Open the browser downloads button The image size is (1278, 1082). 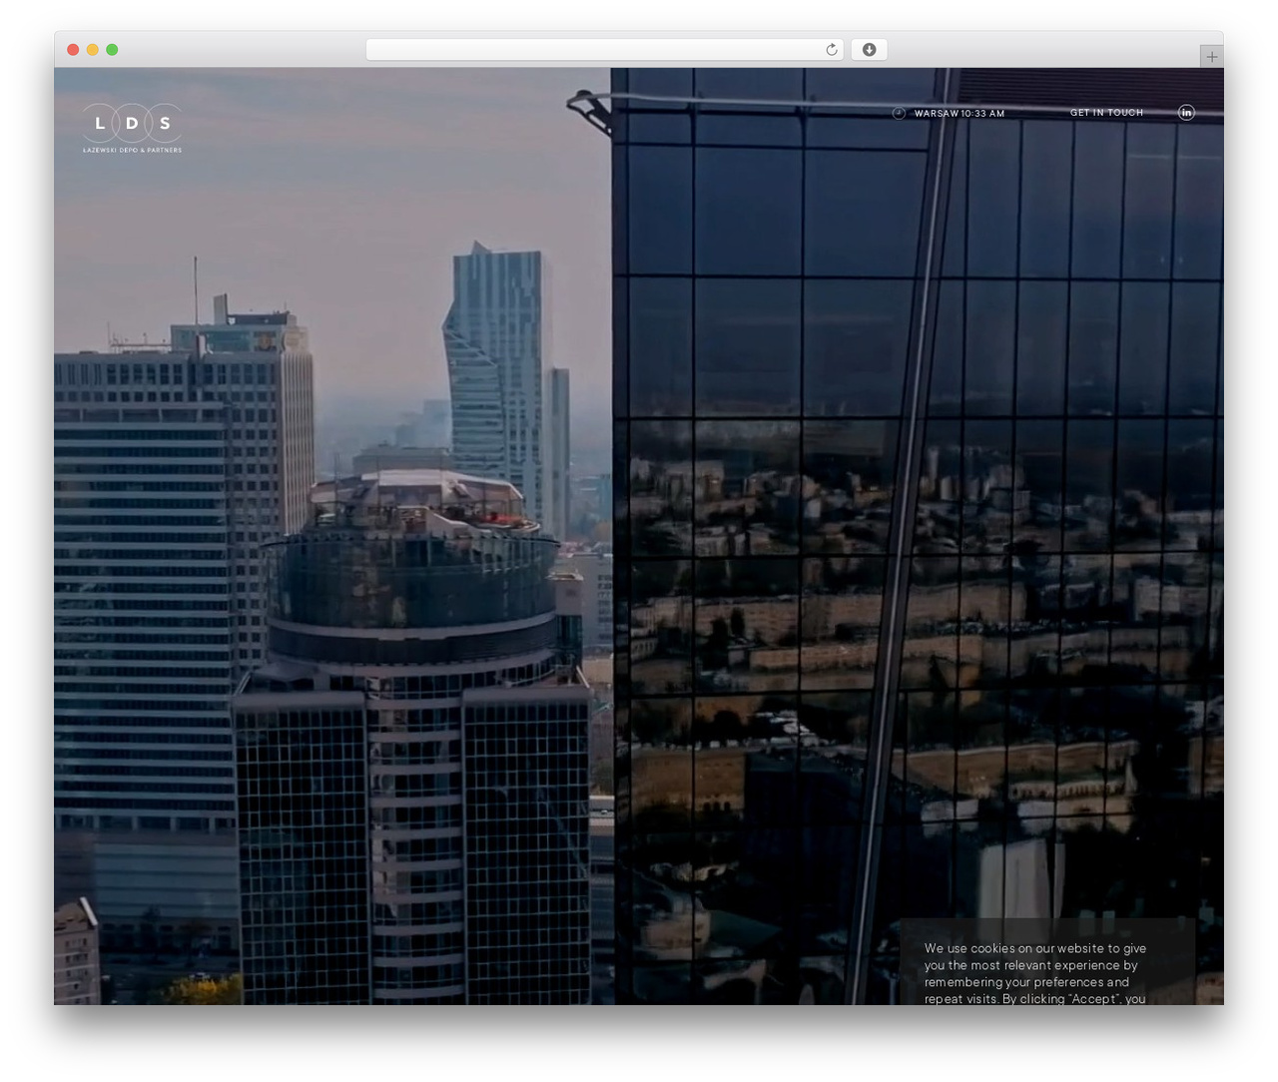tap(869, 50)
